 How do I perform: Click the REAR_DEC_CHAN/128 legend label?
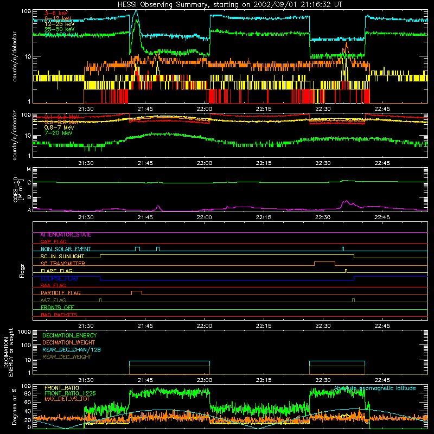[72, 349]
